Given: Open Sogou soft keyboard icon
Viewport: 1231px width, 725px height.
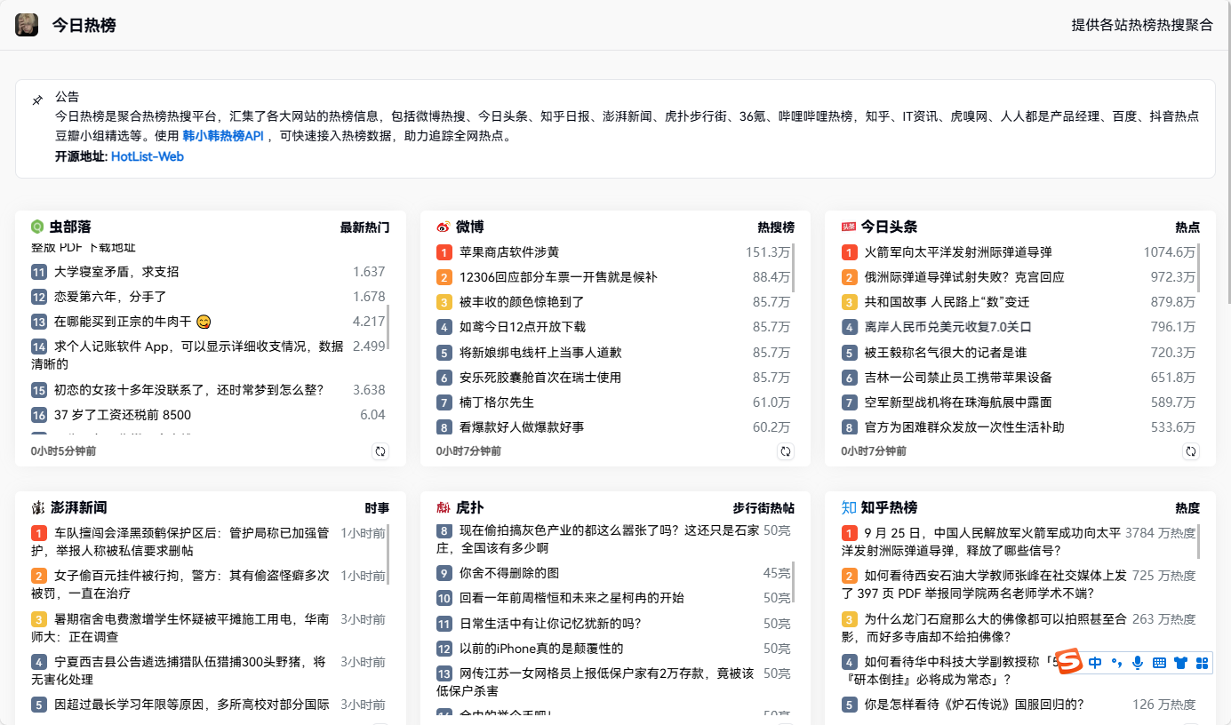Looking at the screenshot, I should tap(1159, 663).
